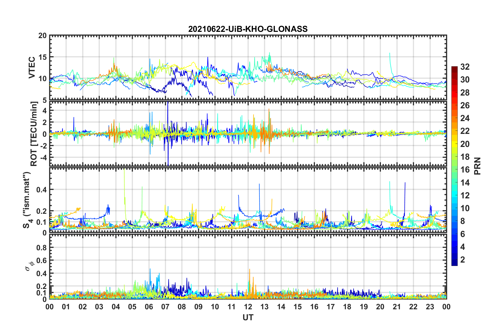
Task: Select x-axis hour tick 17
Action: click(x=331, y=307)
